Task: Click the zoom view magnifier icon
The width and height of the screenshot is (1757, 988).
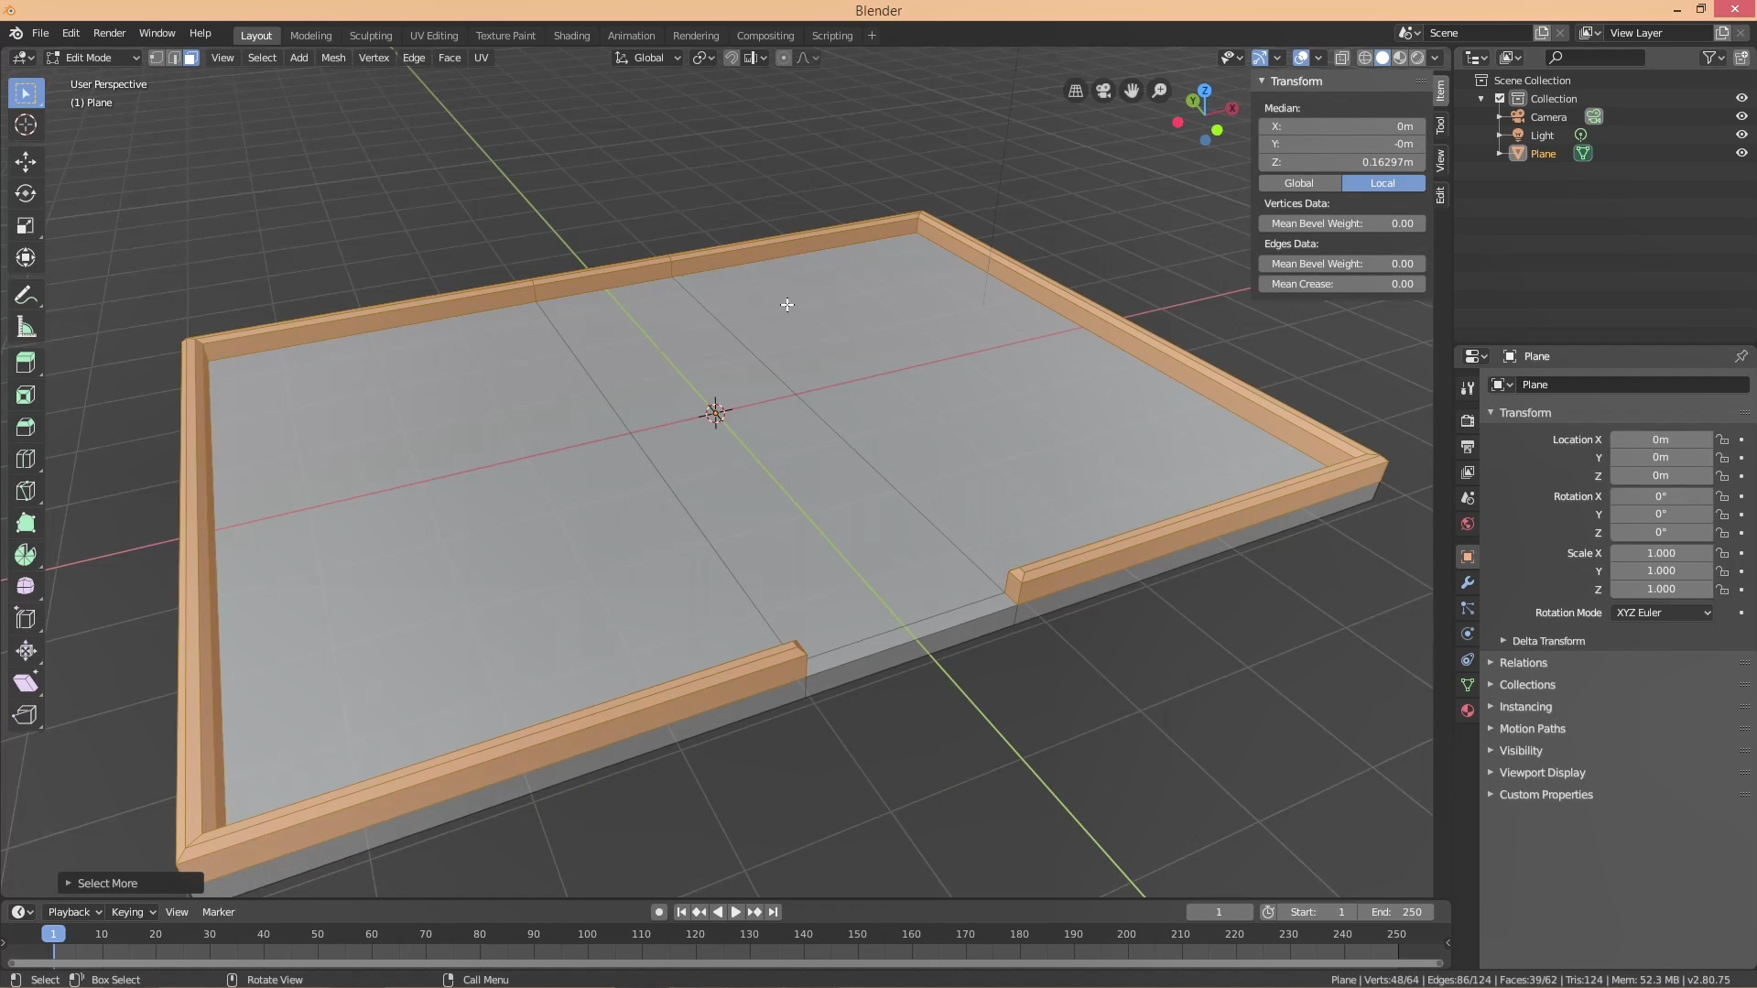Action: [1160, 91]
